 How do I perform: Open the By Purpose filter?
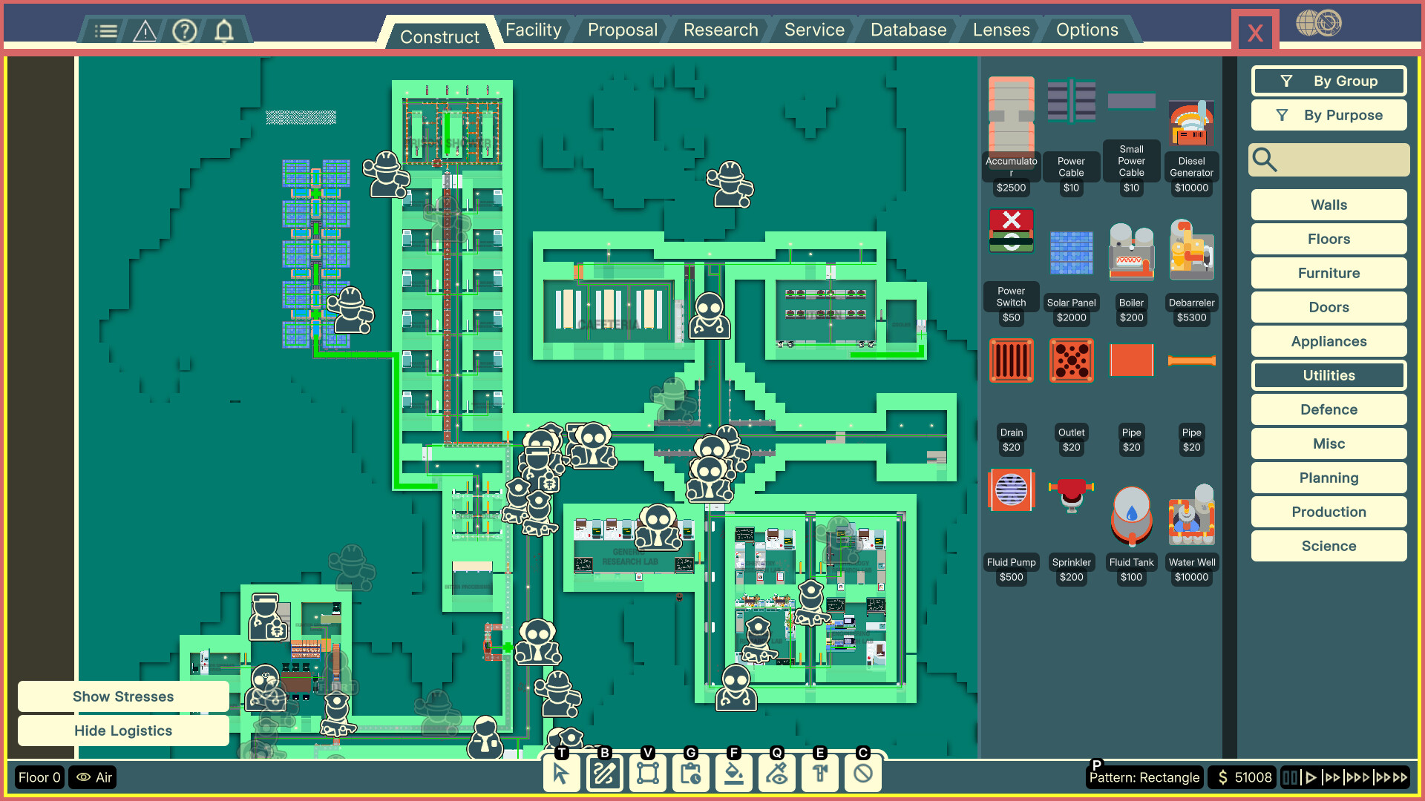pyautogui.click(x=1328, y=115)
